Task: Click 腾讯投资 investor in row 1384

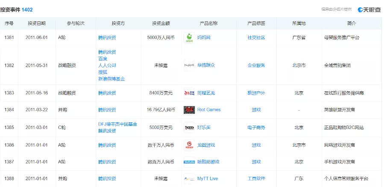Action: click(x=107, y=110)
